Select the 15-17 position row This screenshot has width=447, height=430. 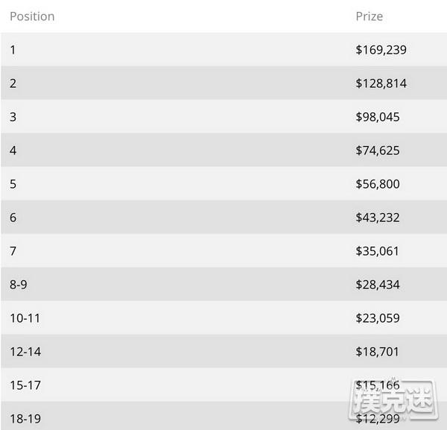[x=223, y=385]
